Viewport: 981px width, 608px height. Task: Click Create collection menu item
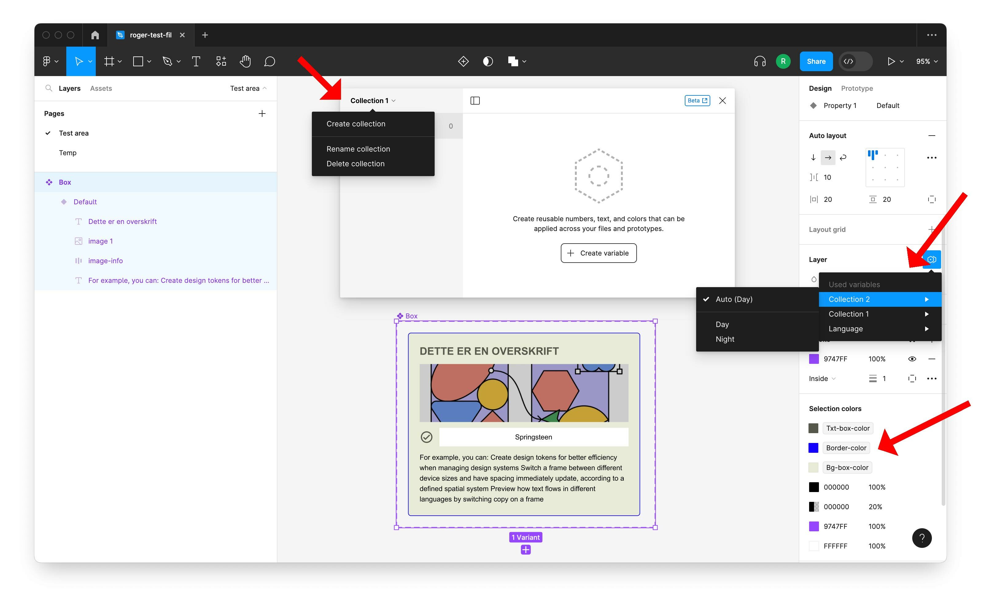tap(356, 123)
